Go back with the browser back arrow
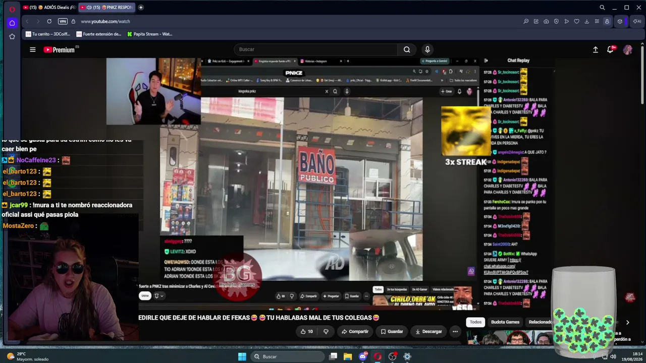The image size is (646, 363). 27,21
